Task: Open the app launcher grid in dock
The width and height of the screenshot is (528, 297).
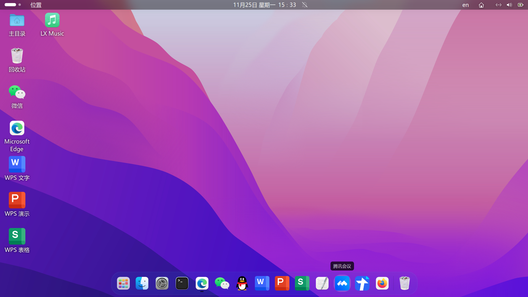Action: 123,283
